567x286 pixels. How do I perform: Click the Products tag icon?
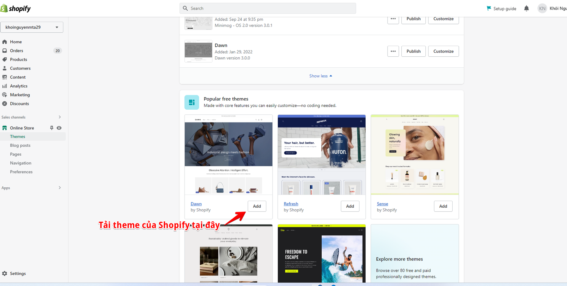(x=4, y=59)
